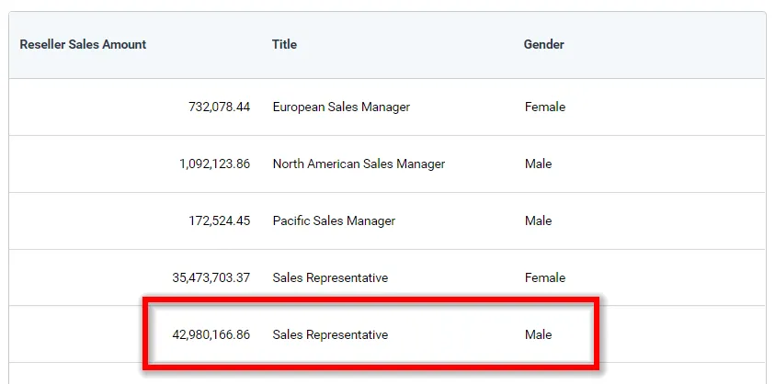Select Female gender cell in the 35,473,703.37 row

click(544, 277)
